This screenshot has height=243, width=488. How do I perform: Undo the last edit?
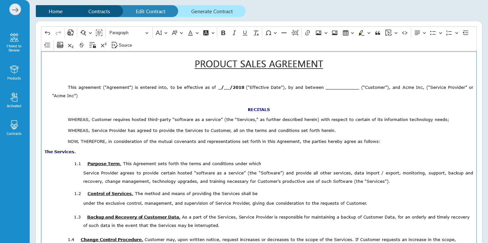[47, 33]
